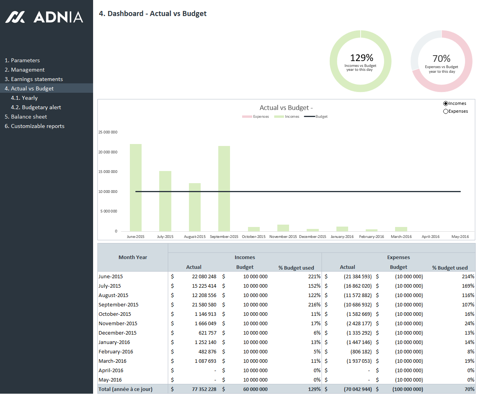This screenshot has height=398, width=478.
Task: Click the 70% Expenses donut chart
Action: [441, 61]
